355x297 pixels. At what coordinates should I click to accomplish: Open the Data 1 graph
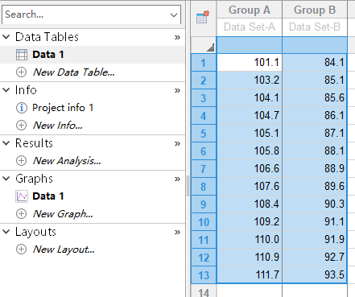tap(48, 196)
